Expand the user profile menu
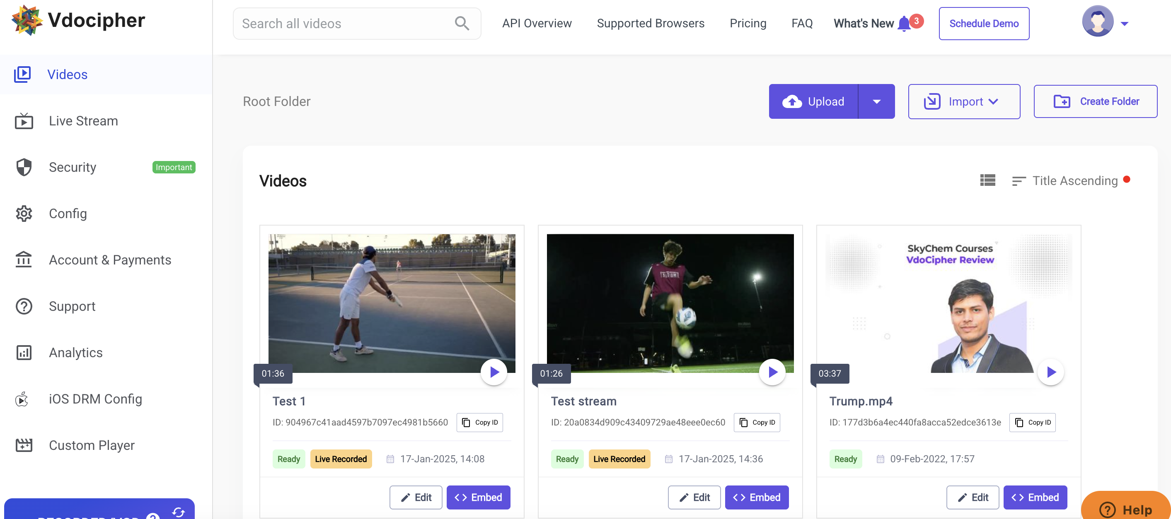The image size is (1171, 519). [x=1124, y=24]
